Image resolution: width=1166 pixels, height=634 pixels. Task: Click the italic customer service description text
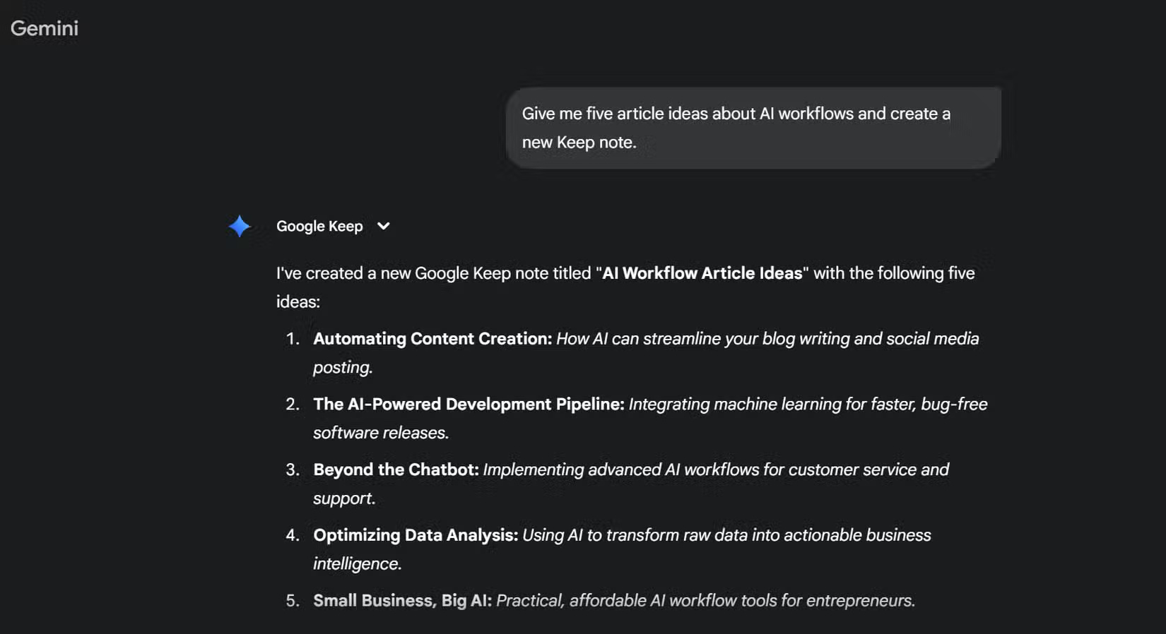(x=715, y=470)
